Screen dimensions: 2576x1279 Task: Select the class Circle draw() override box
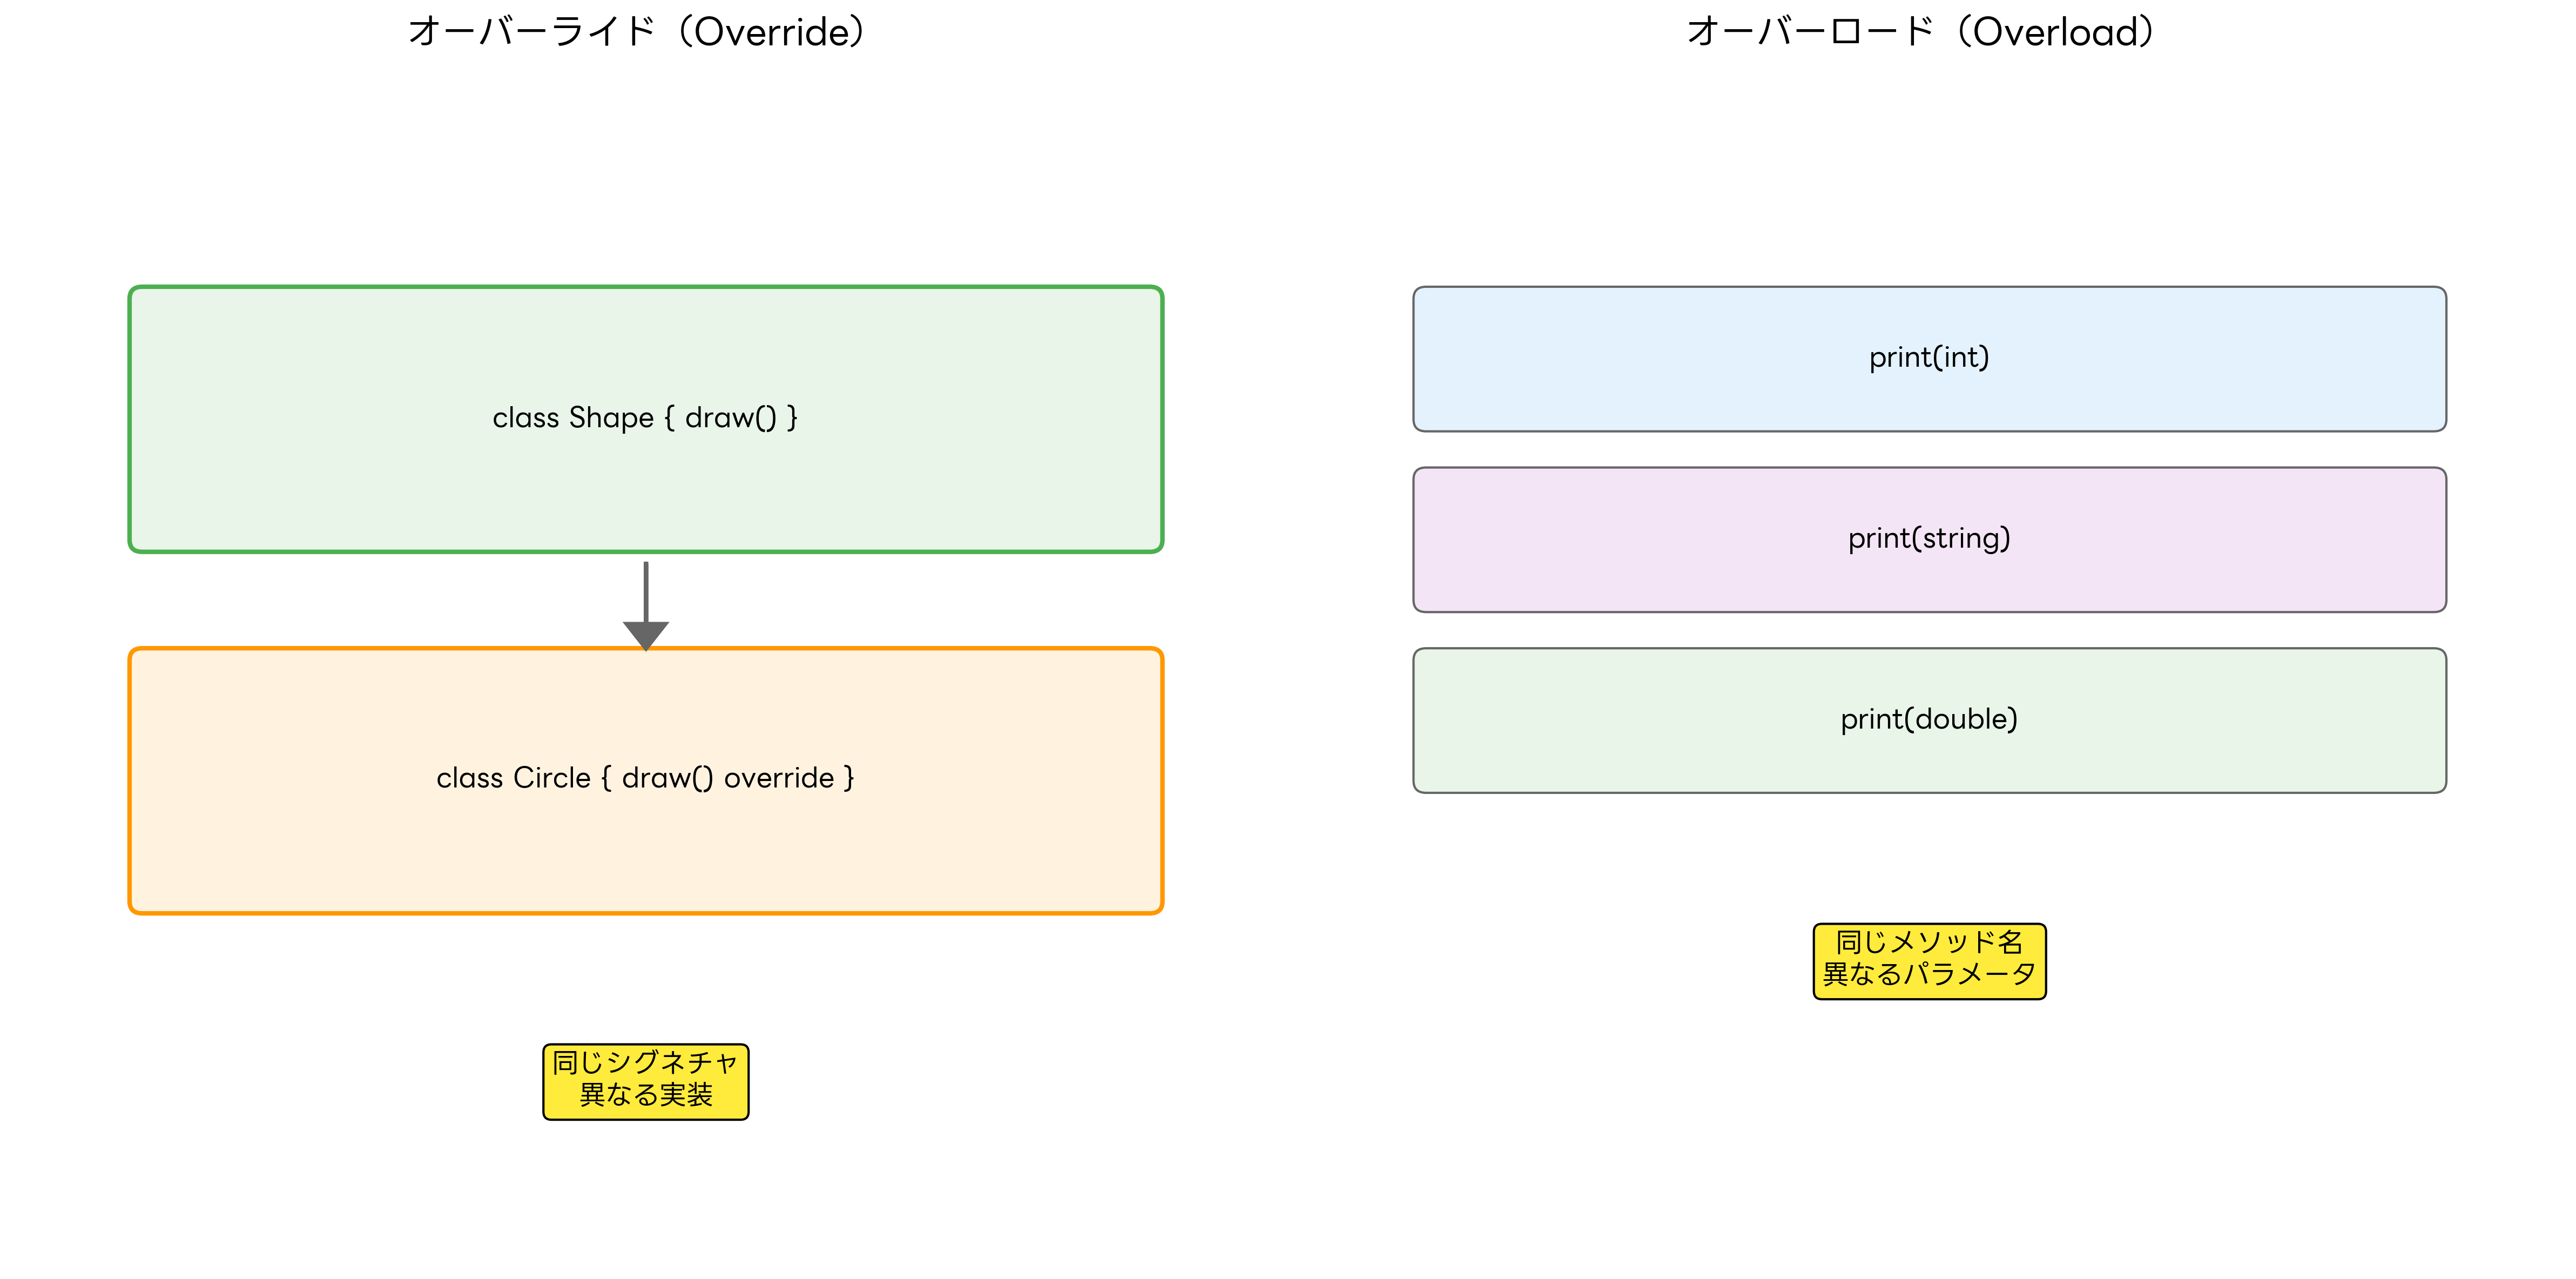(x=646, y=780)
